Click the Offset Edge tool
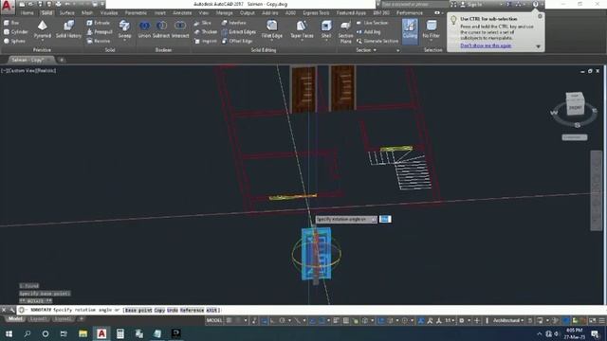Viewport: 607px width, 341px height. click(x=237, y=41)
